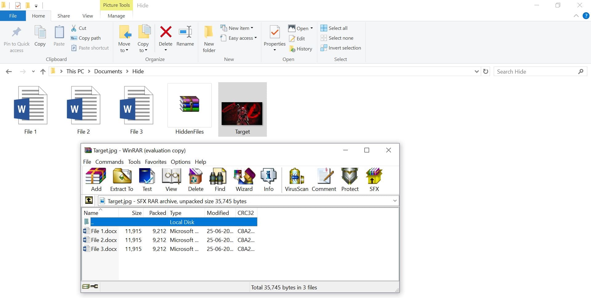
Task: Open History in the ribbon
Action: coord(301,49)
